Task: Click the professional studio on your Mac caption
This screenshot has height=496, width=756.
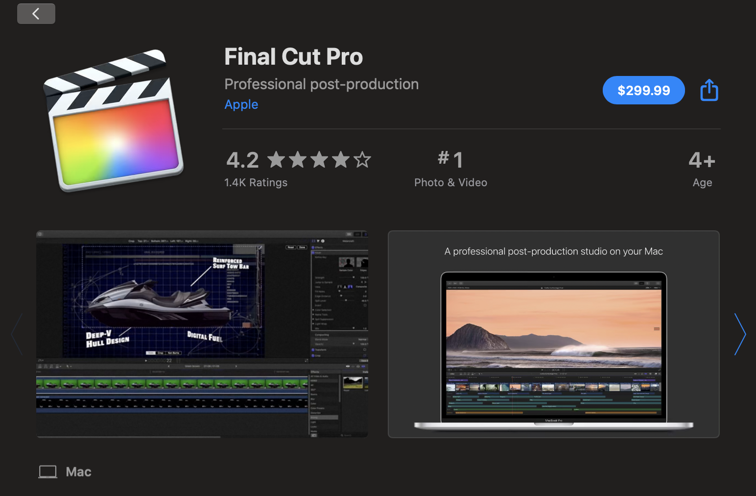Action: coord(554,251)
